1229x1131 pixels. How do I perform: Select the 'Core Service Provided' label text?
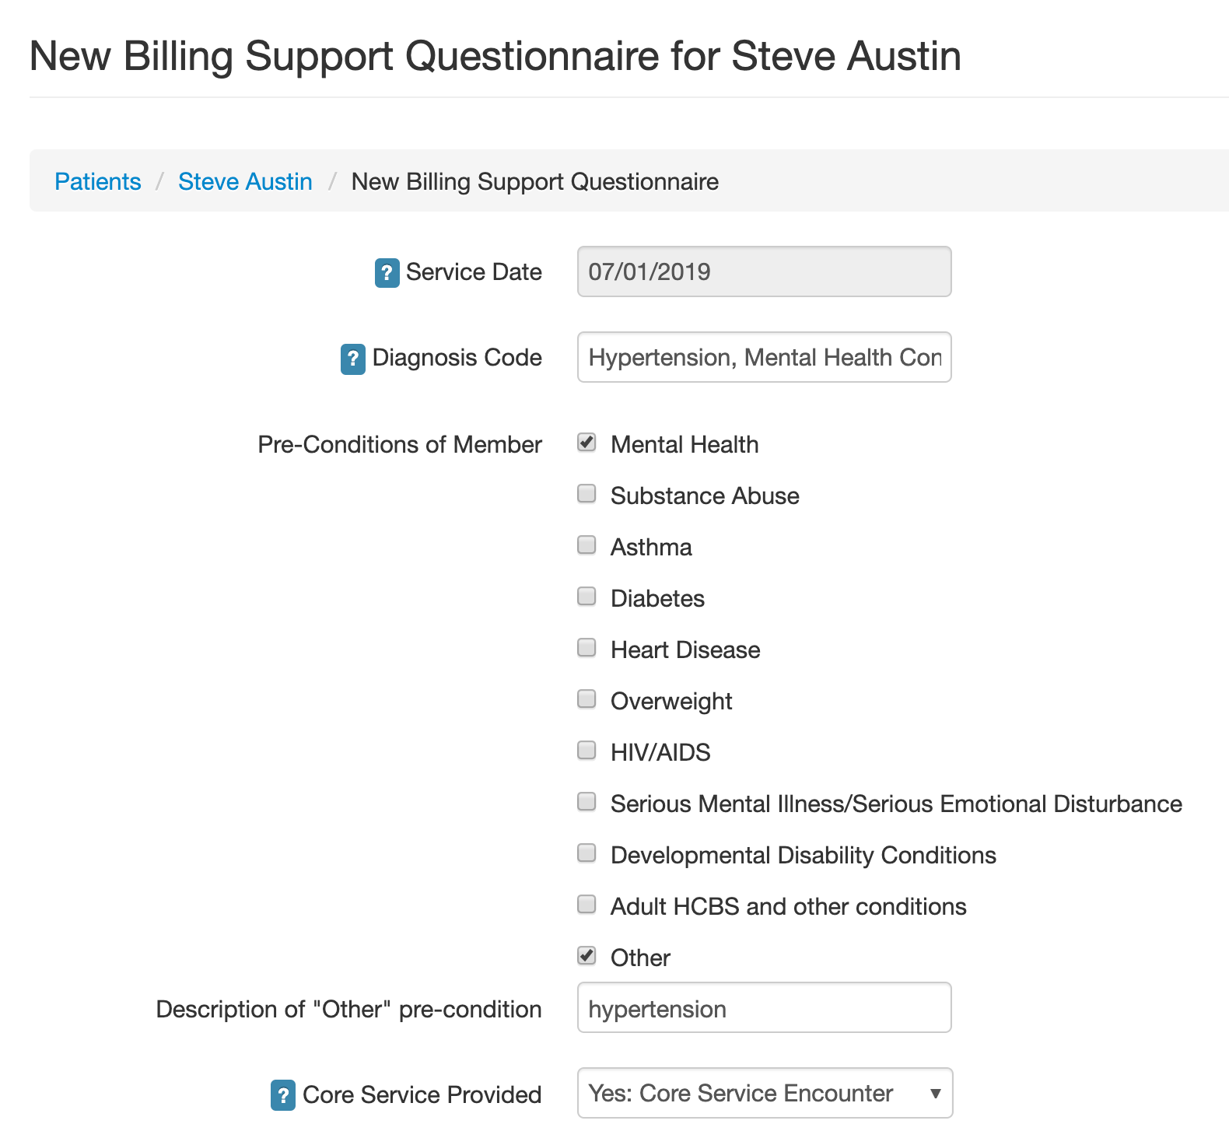point(422,1094)
